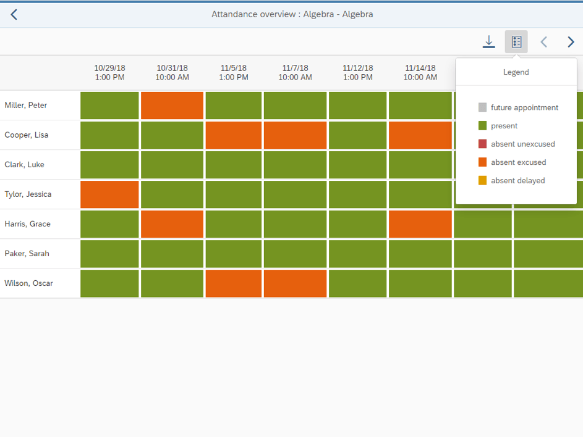Go to next date range arrow
The height and width of the screenshot is (437, 583).
(571, 42)
